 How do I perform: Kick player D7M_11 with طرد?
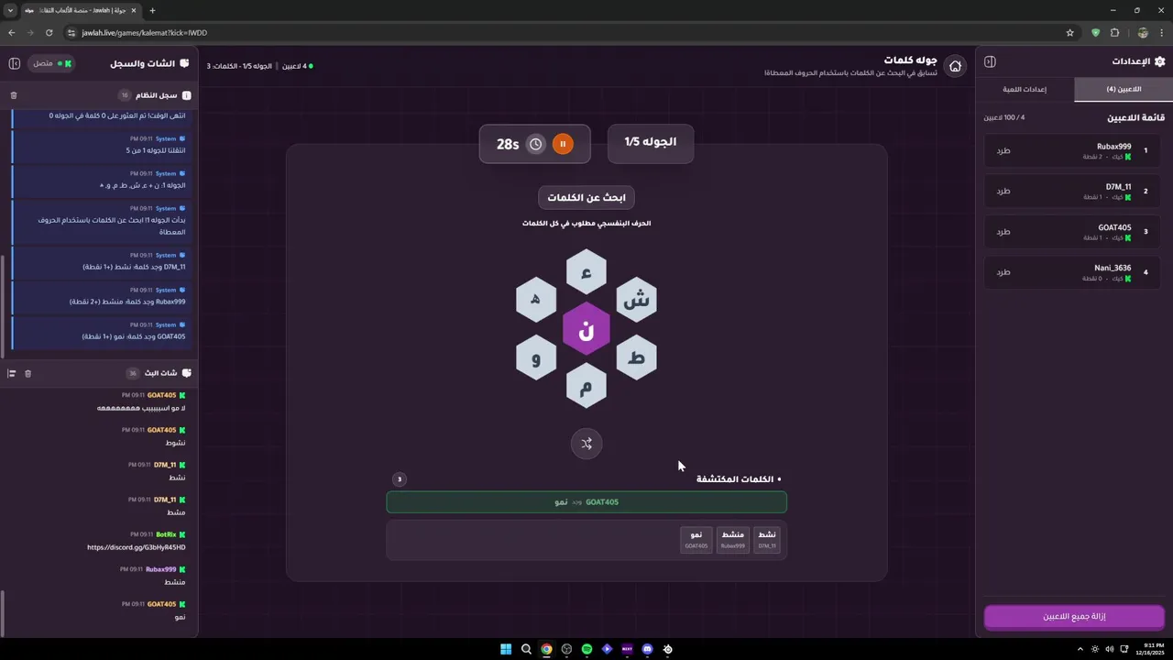(x=1003, y=192)
